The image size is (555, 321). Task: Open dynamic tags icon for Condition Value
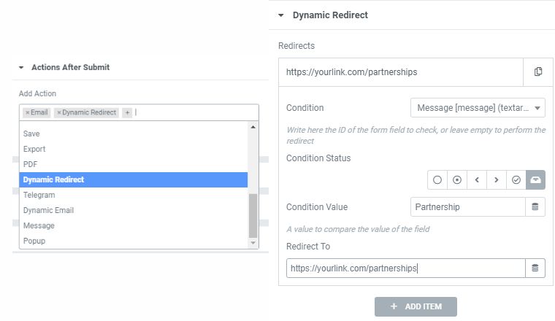(x=535, y=207)
